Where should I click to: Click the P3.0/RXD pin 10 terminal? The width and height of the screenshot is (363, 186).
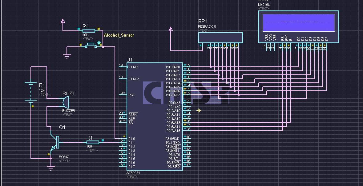tap(187, 138)
